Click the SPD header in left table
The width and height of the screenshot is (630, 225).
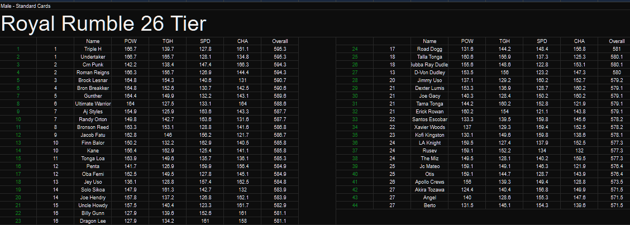tap(205, 41)
